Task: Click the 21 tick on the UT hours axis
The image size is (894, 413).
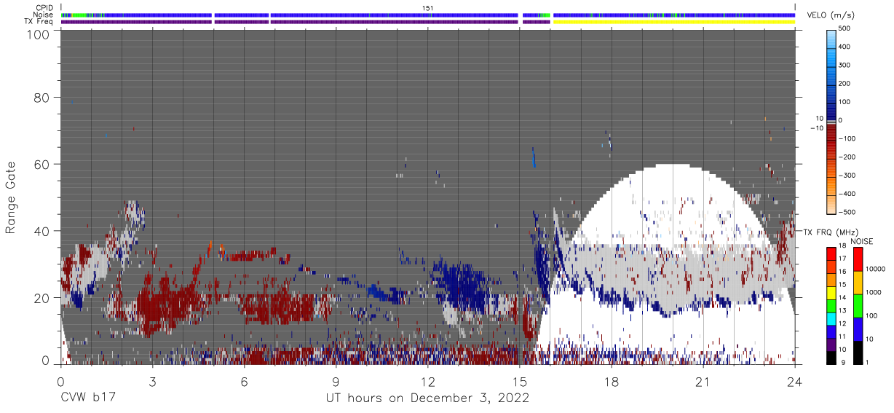Action: point(703,381)
